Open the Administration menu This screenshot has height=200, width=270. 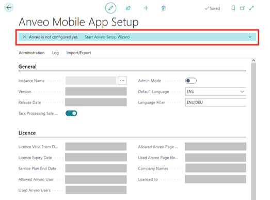[x=31, y=53]
